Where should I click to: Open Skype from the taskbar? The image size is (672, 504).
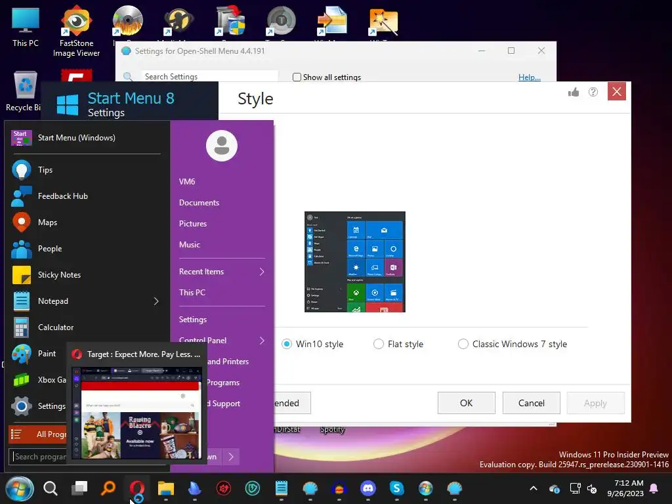397,488
